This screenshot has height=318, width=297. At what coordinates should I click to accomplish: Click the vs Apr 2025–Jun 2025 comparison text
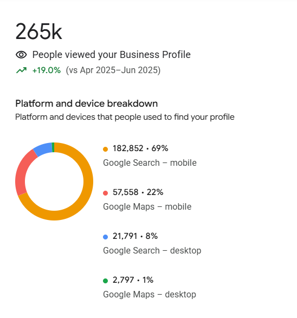click(113, 70)
